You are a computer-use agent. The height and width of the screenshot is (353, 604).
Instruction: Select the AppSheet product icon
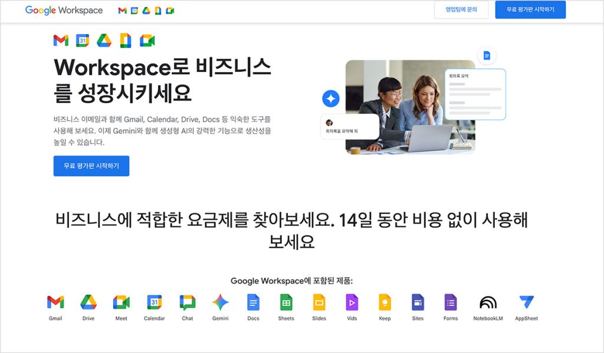tap(526, 302)
